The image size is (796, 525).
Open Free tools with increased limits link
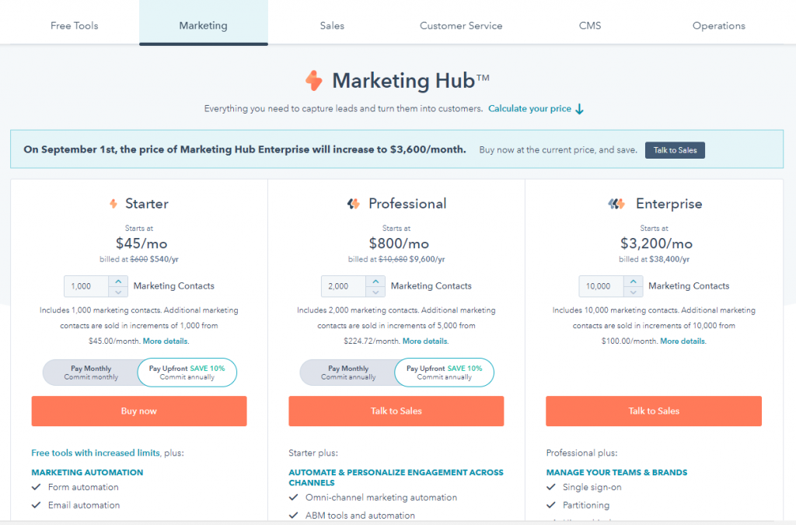96,453
